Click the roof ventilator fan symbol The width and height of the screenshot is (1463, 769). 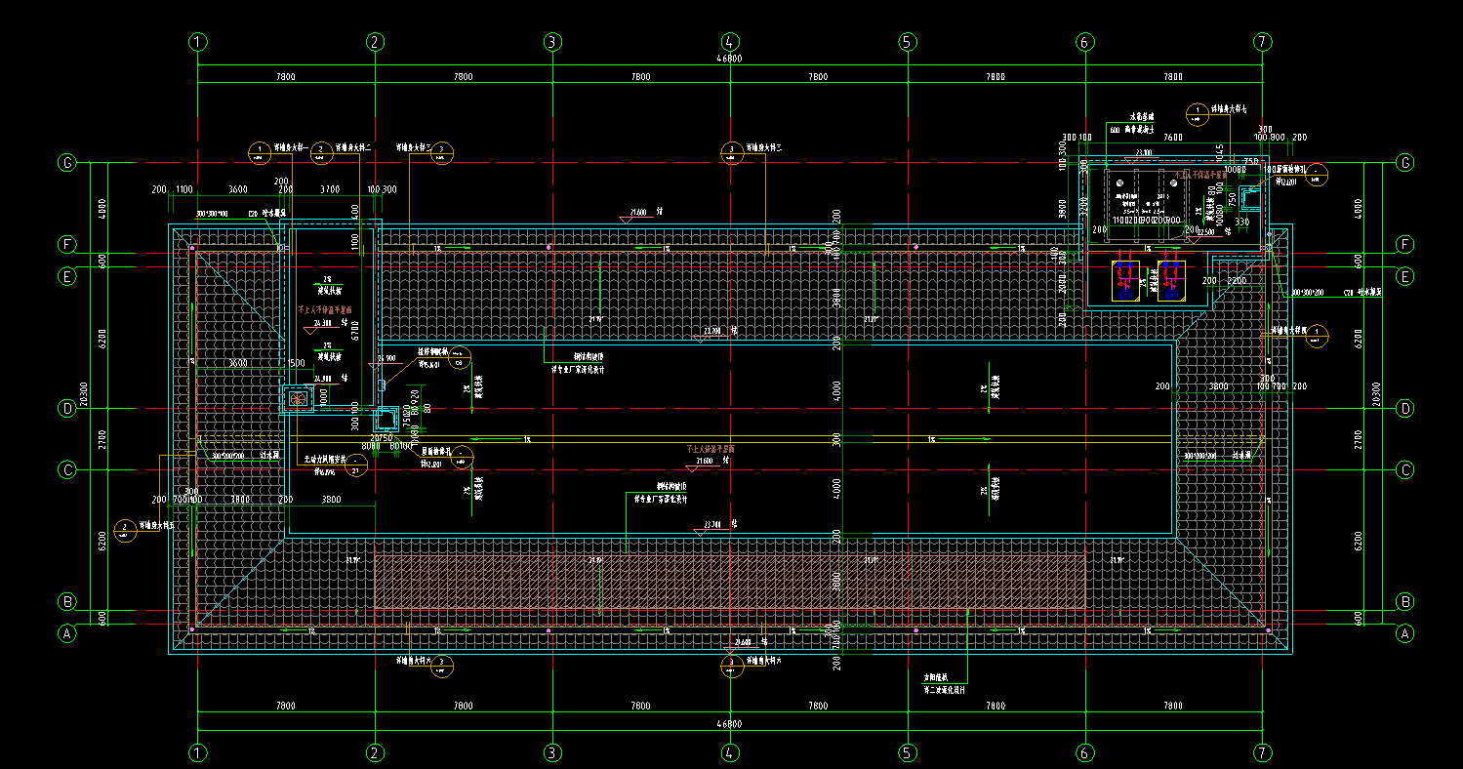pos(297,398)
